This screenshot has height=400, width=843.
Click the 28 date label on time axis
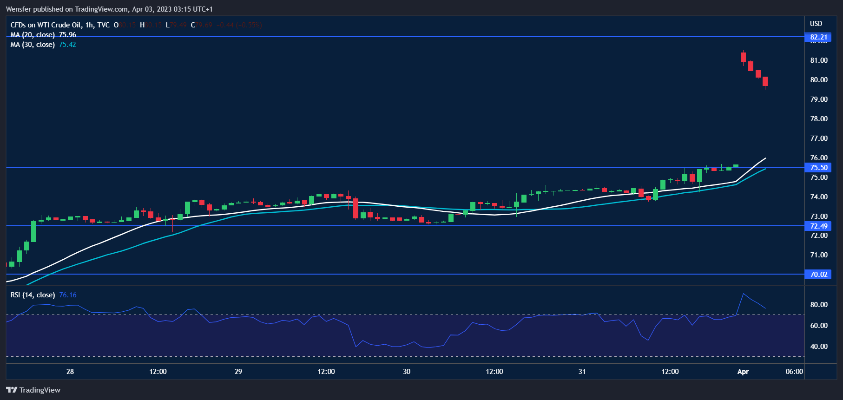pyautogui.click(x=70, y=372)
